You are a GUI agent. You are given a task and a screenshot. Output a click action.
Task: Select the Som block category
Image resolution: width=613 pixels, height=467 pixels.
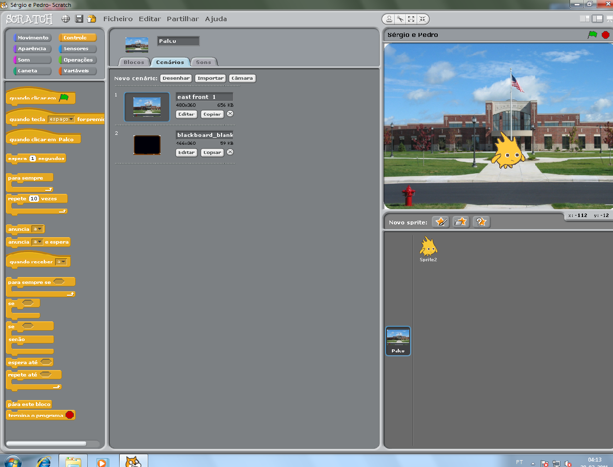(x=32, y=60)
